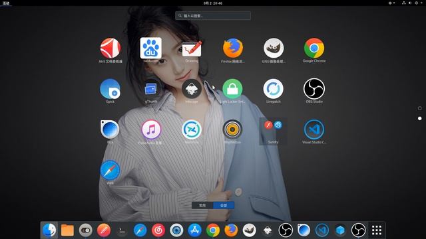426x239 pixels.
Task: Open the blue cube app in dock
Action: [340, 230]
